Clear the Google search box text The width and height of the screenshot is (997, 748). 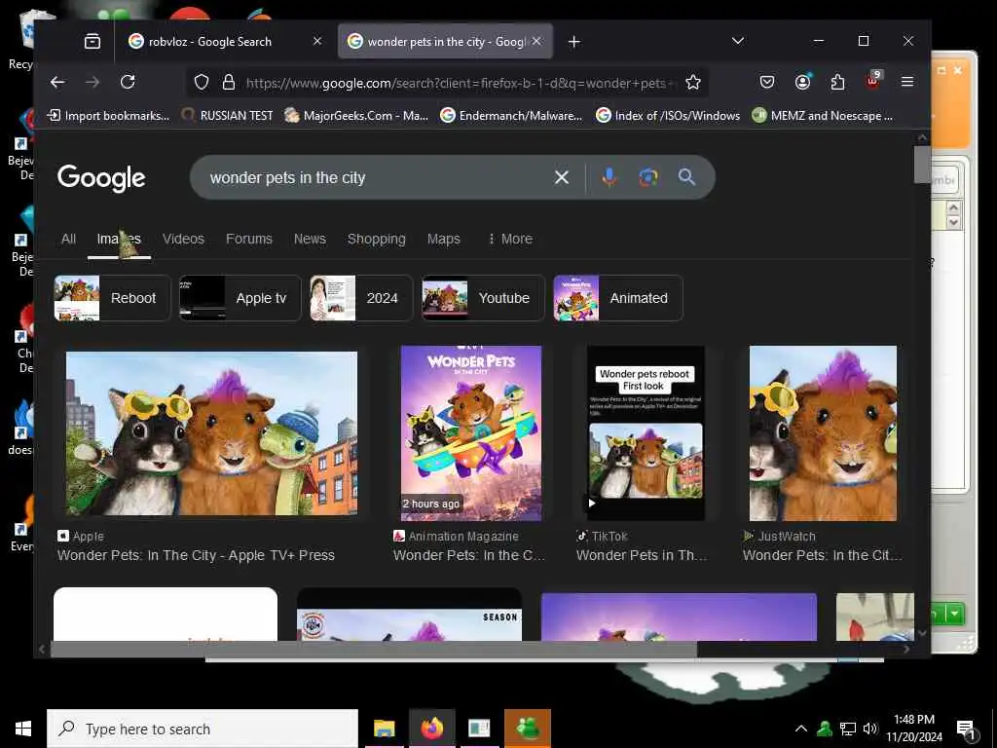[562, 177]
